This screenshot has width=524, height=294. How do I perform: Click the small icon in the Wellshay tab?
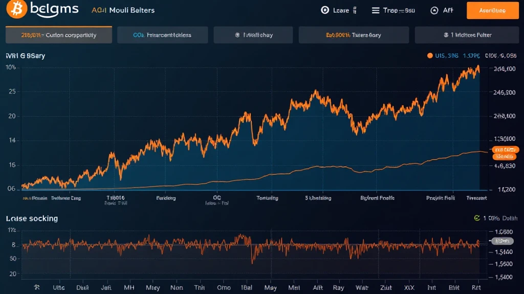[x=237, y=35]
